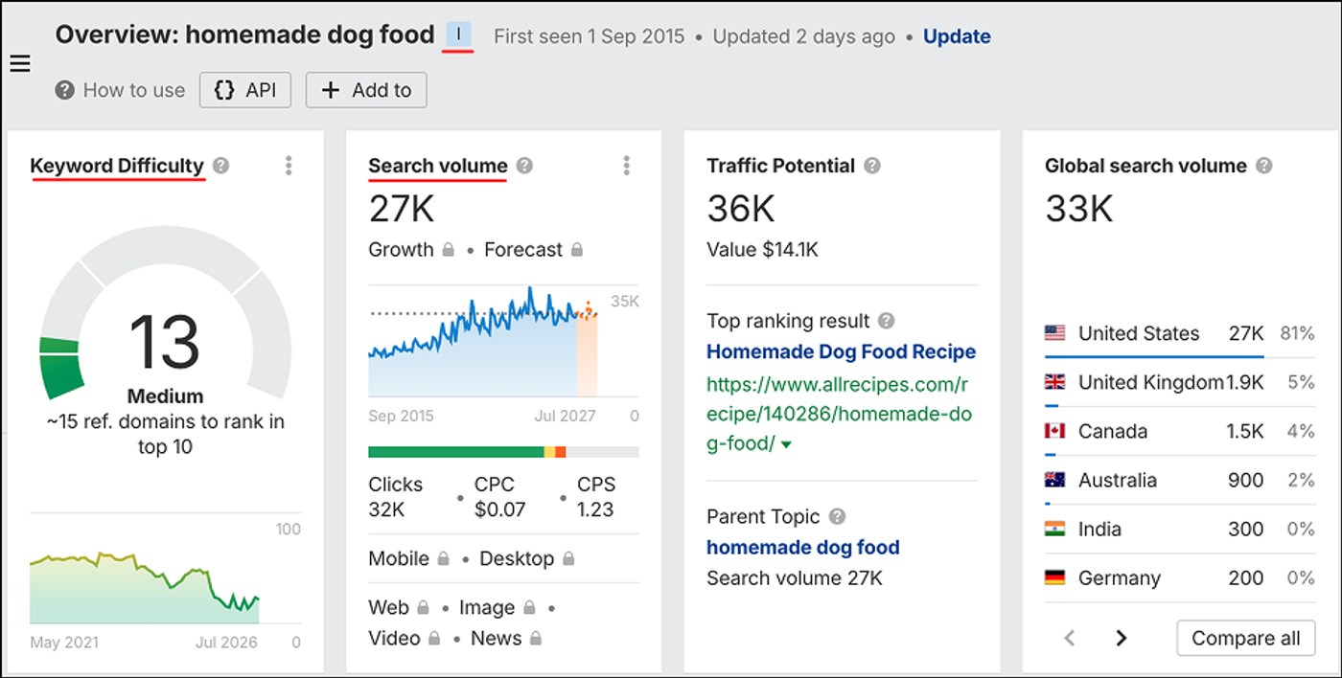Image resolution: width=1342 pixels, height=678 pixels.
Task: Open the allrecipes.com URL link
Action: 838,414
